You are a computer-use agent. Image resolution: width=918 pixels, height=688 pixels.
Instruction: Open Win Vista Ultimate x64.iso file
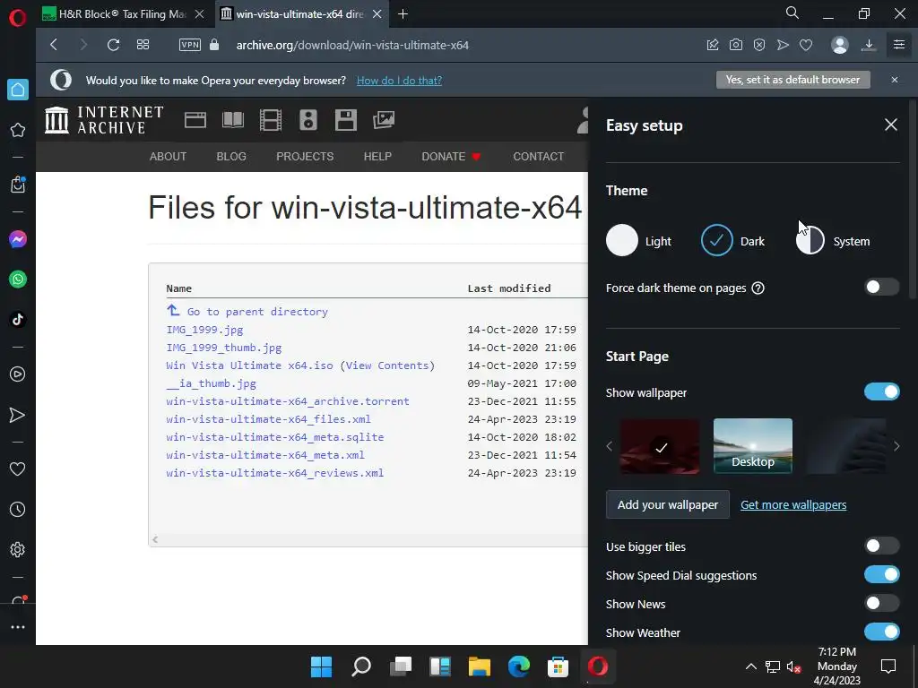[249, 365]
